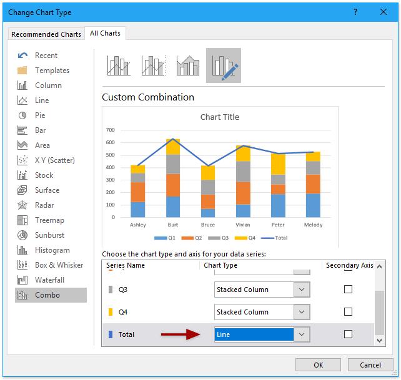Select the Custom Combination chart icon

[224, 66]
